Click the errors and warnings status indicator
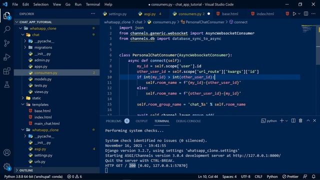The width and height of the screenshot is (320, 180). pyautogui.click(x=74, y=176)
